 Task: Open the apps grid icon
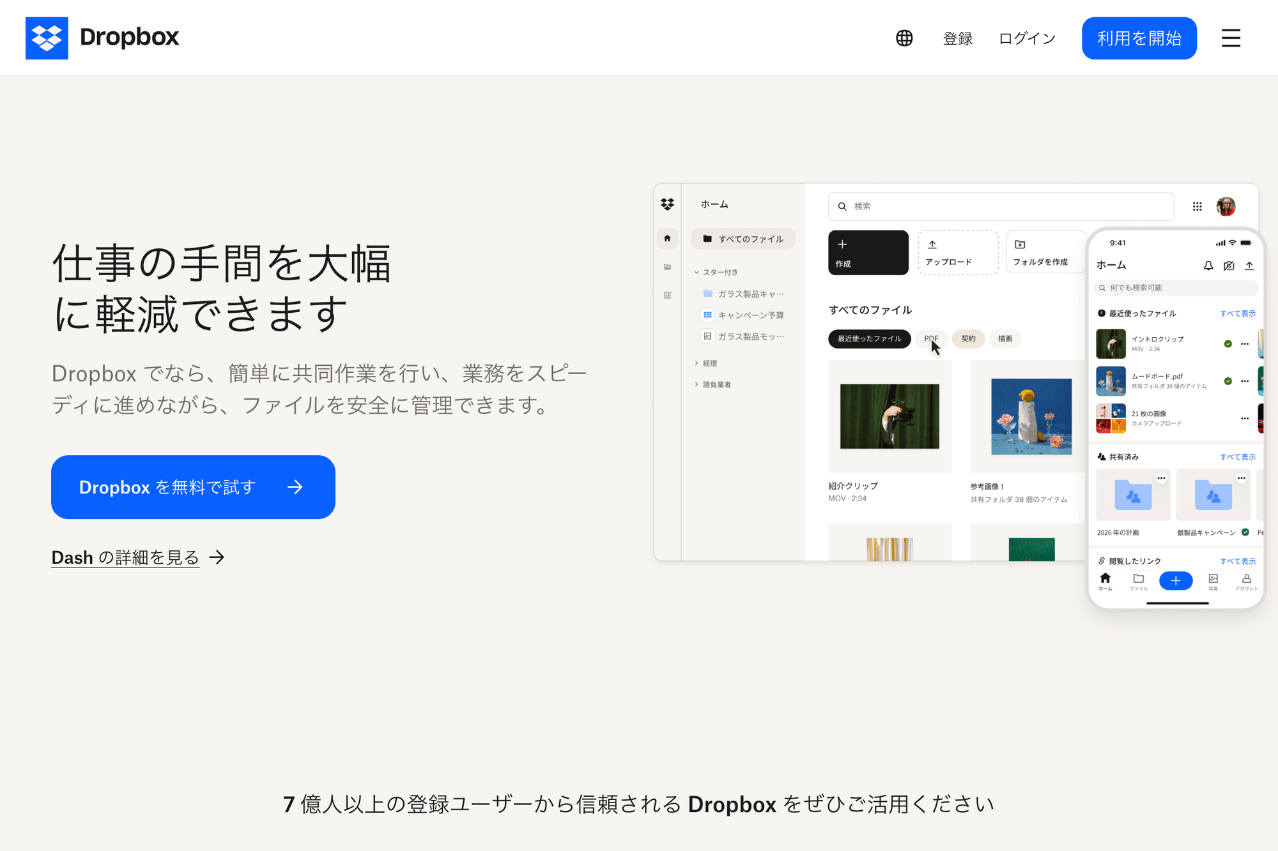tap(1197, 206)
